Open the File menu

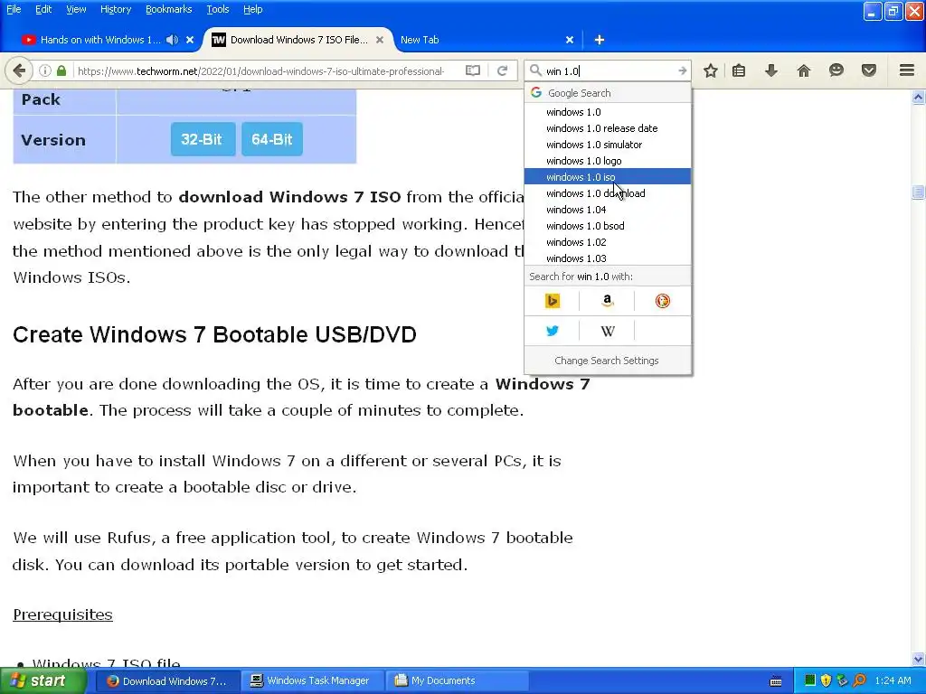pos(14,9)
